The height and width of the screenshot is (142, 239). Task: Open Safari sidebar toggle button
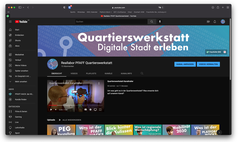coord(20,7)
